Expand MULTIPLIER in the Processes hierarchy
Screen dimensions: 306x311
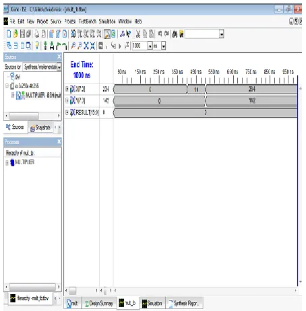click(7, 163)
